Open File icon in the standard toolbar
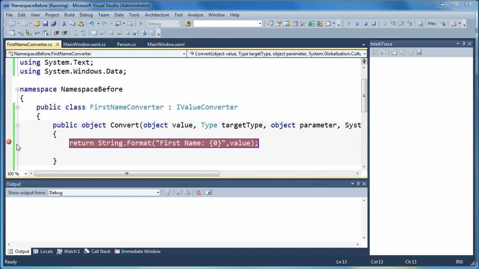479x269 pixels. tap(37, 24)
